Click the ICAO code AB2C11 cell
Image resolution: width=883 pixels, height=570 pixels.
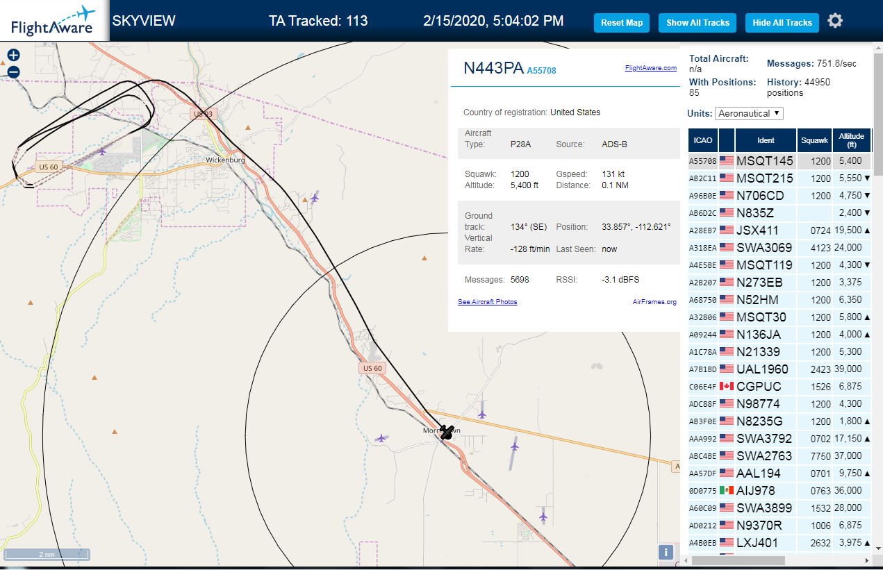[x=703, y=178]
